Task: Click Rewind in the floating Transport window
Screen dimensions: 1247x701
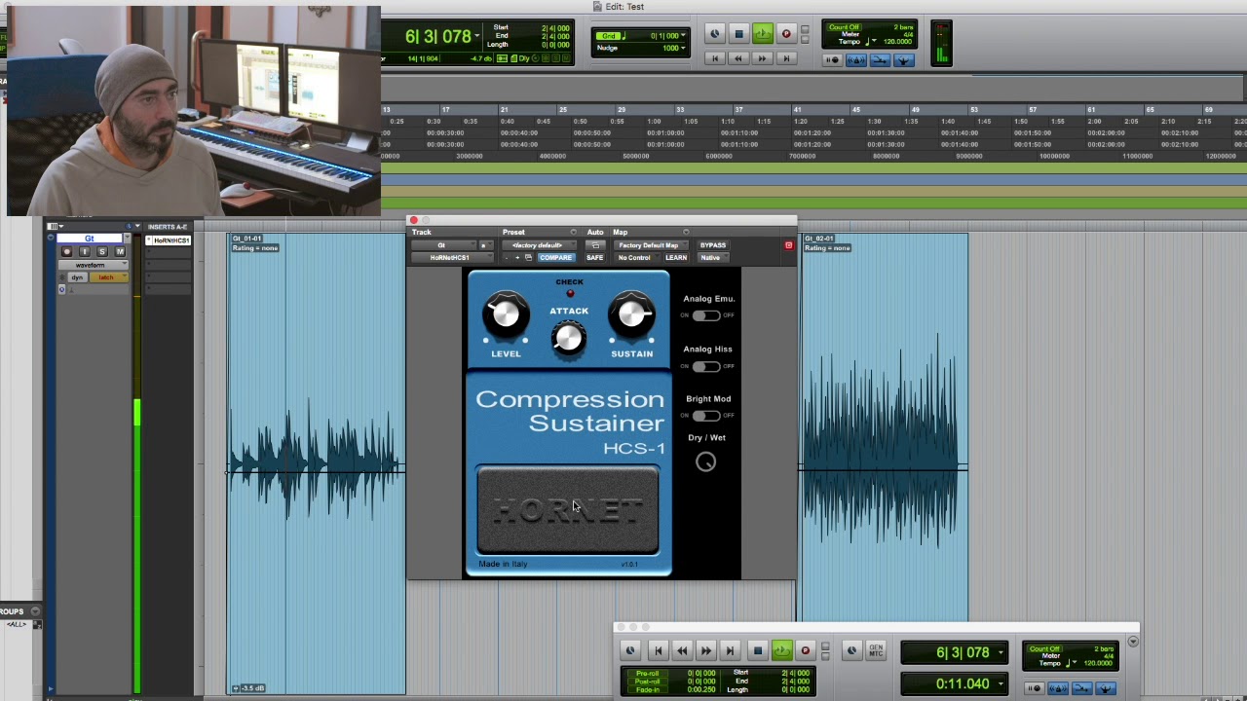Action: click(682, 650)
